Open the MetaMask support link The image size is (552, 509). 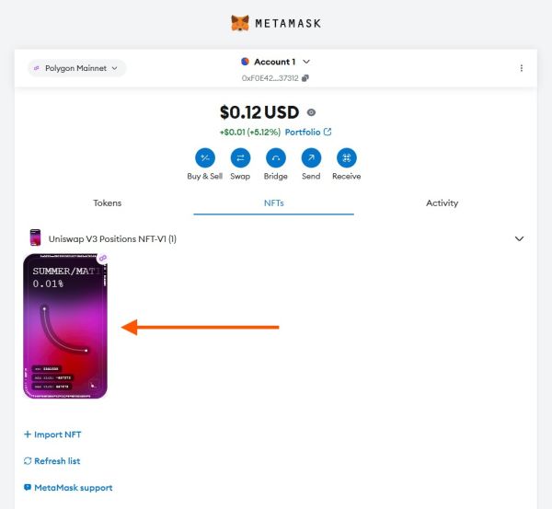coord(73,487)
